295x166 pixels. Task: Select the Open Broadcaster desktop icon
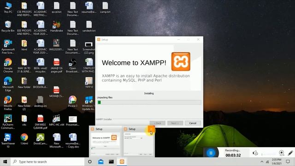(x=73, y=65)
